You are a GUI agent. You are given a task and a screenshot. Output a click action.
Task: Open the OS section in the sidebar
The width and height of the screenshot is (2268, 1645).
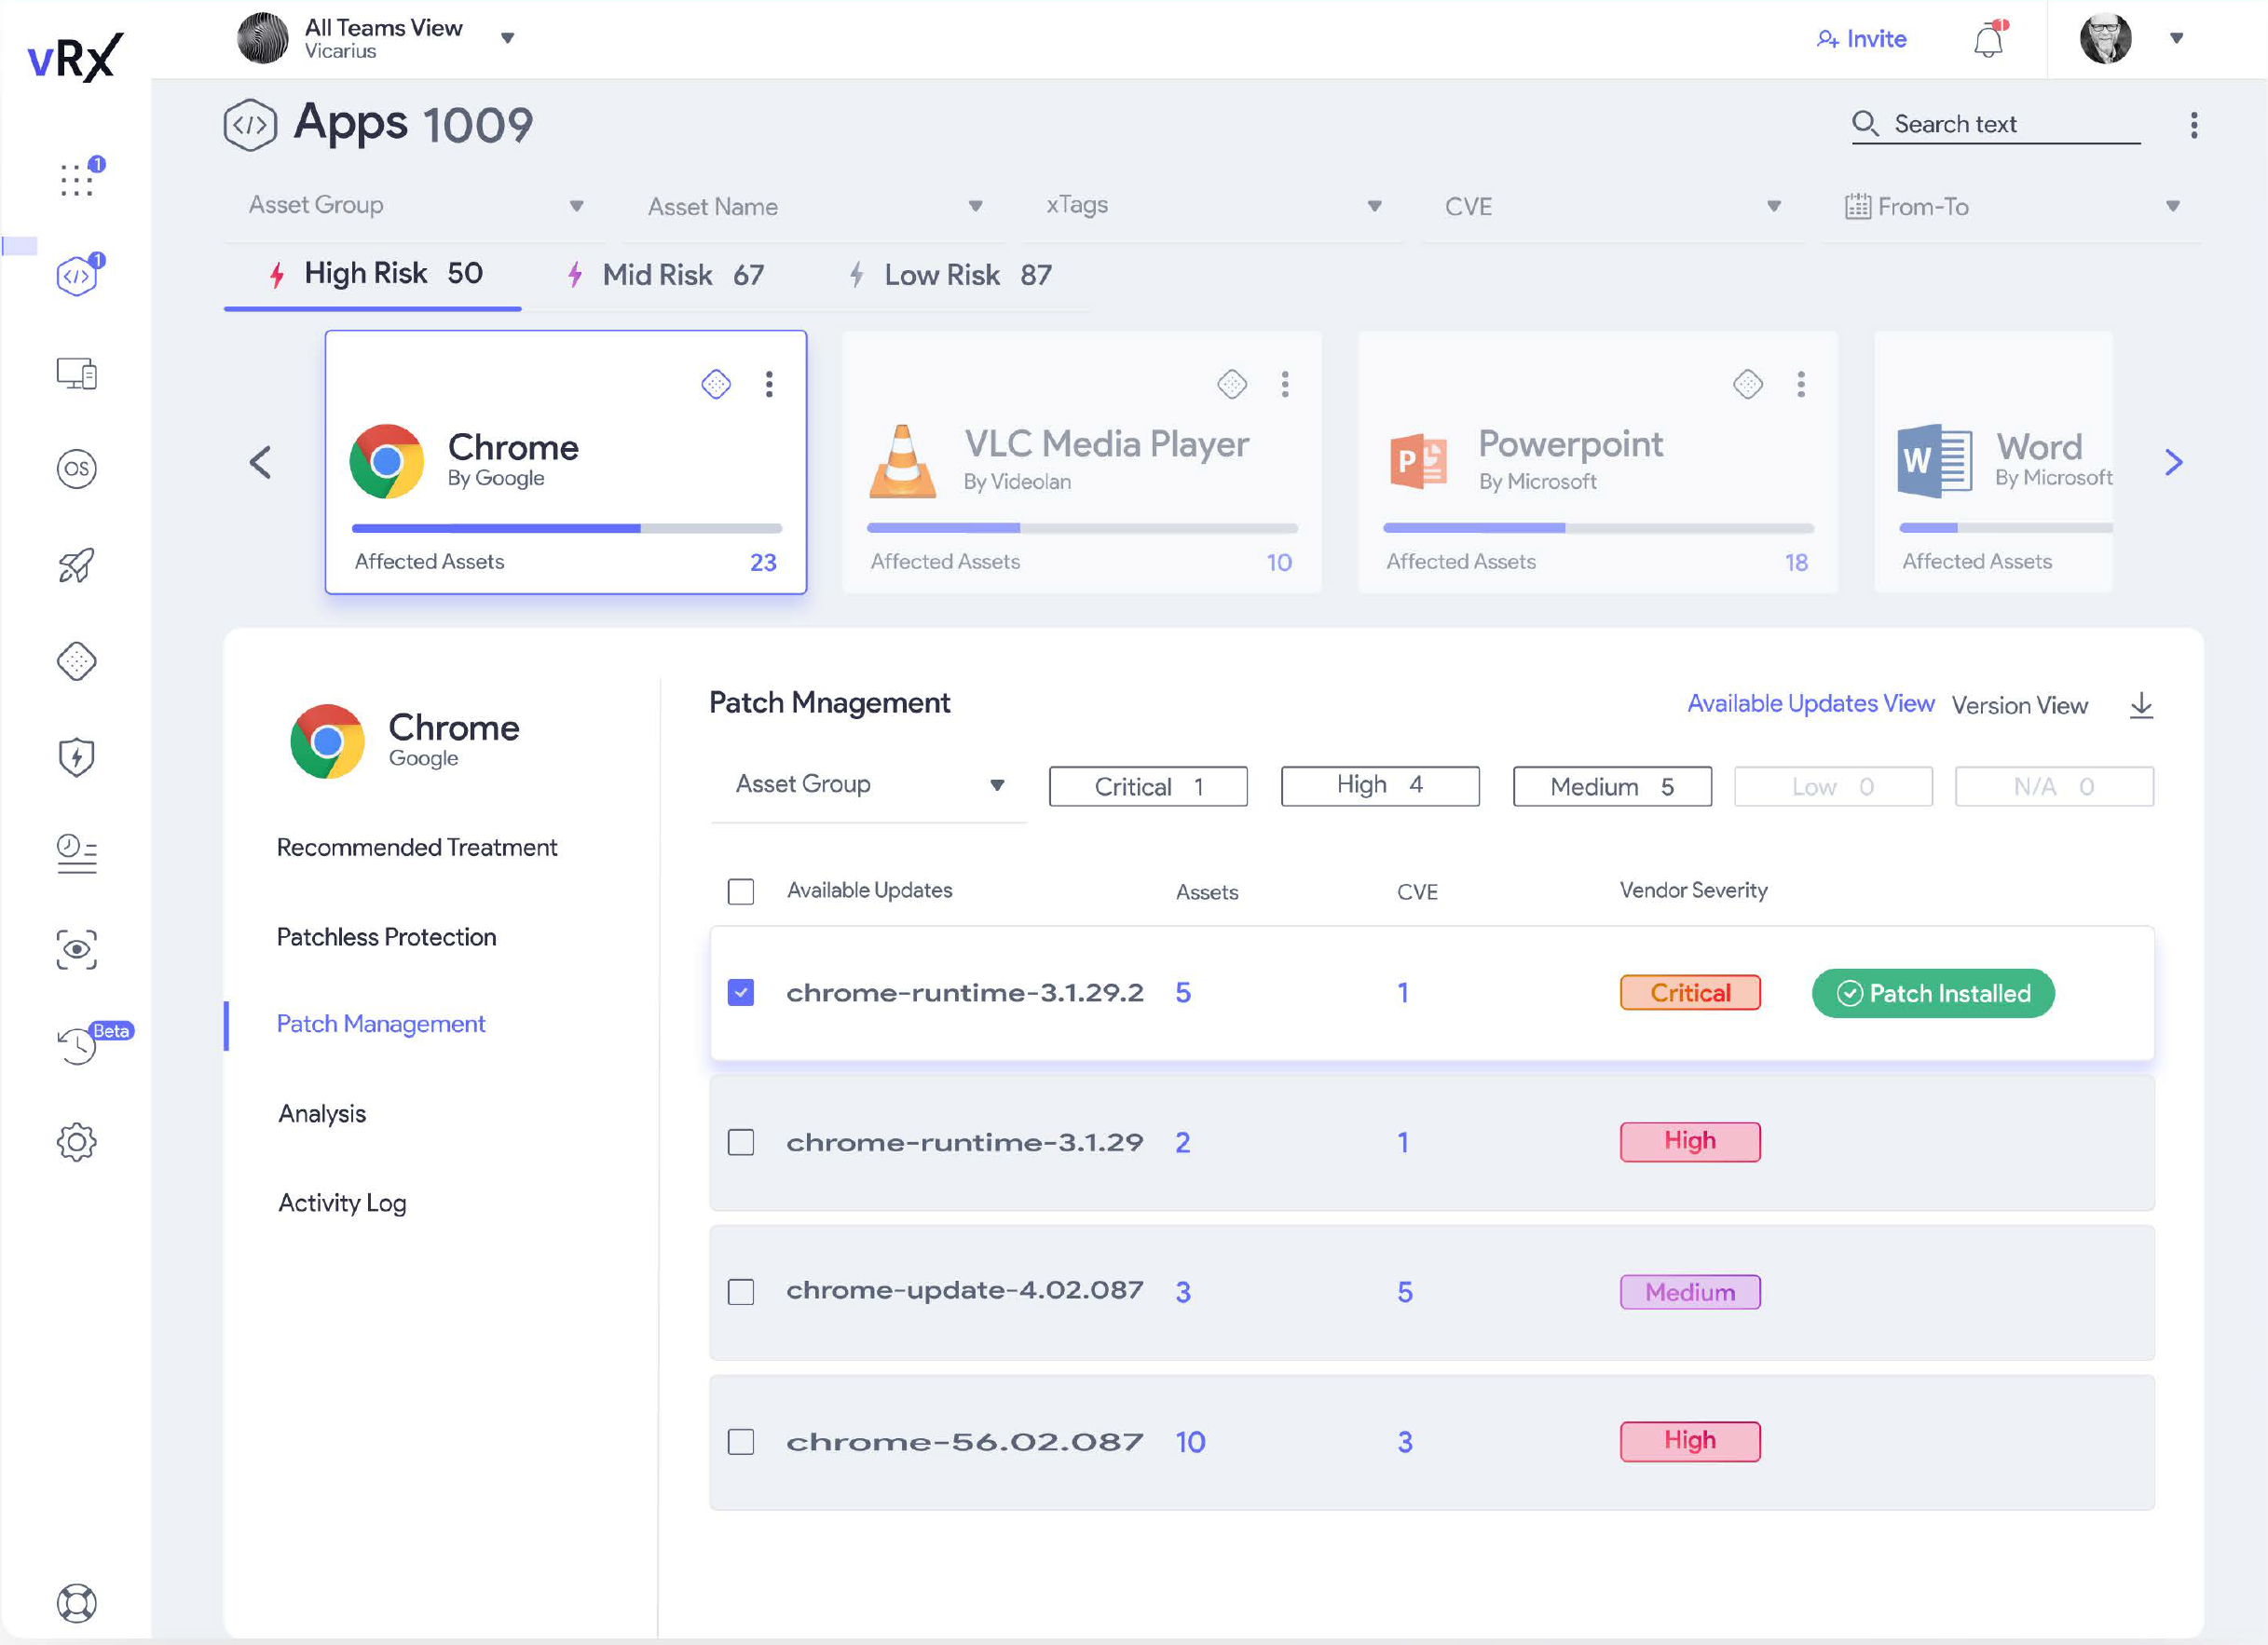76,469
